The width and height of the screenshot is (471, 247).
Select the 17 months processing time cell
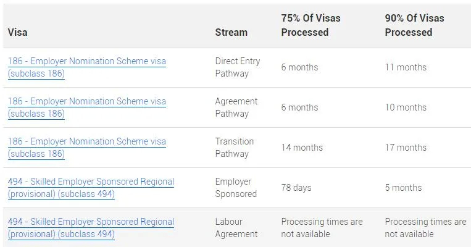coord(406,148)
